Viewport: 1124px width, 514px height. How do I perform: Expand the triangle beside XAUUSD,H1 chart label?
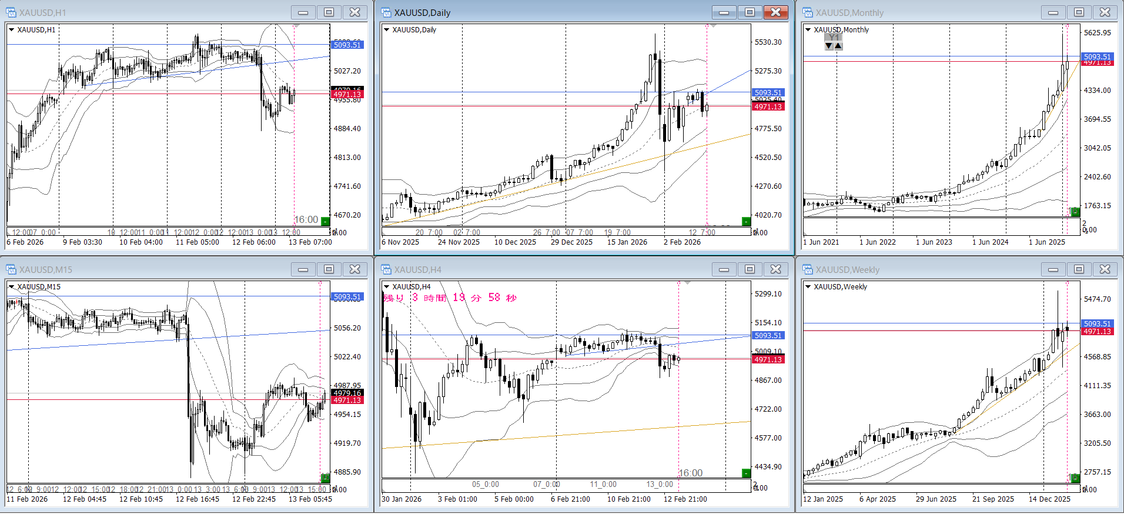(x=11, y=29)
